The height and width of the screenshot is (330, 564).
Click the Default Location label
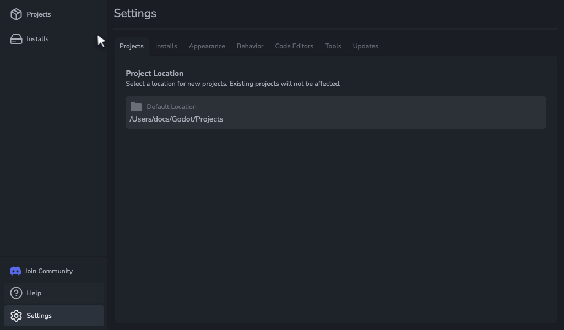tap(172, 107)
